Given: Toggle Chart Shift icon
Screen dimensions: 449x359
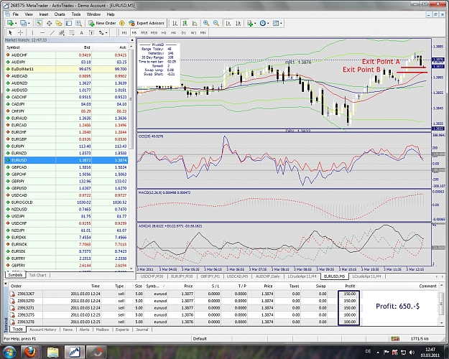Looking at the screenshot, I should [239, 23].
